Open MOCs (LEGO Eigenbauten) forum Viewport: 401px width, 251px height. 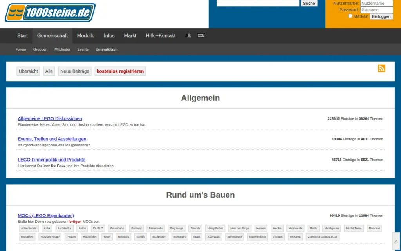[46, 215]
